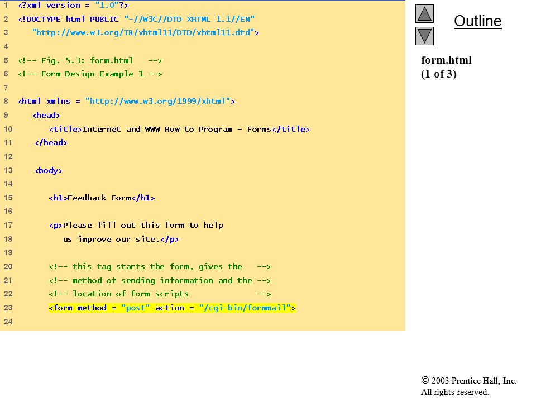This screenshot has width=536, height=402.
Task: Select the location of form scripts comment
Action: [160, 294]
